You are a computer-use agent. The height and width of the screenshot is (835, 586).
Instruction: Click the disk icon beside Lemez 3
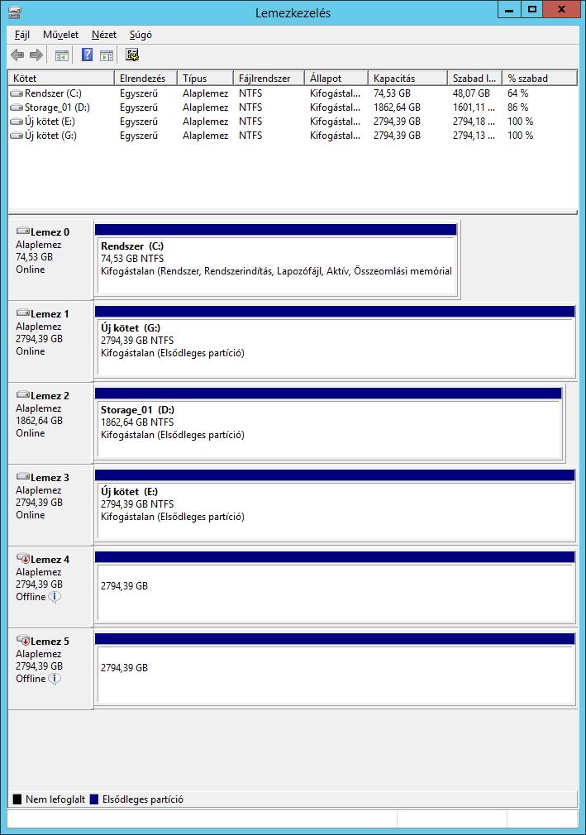coord(23,476)
